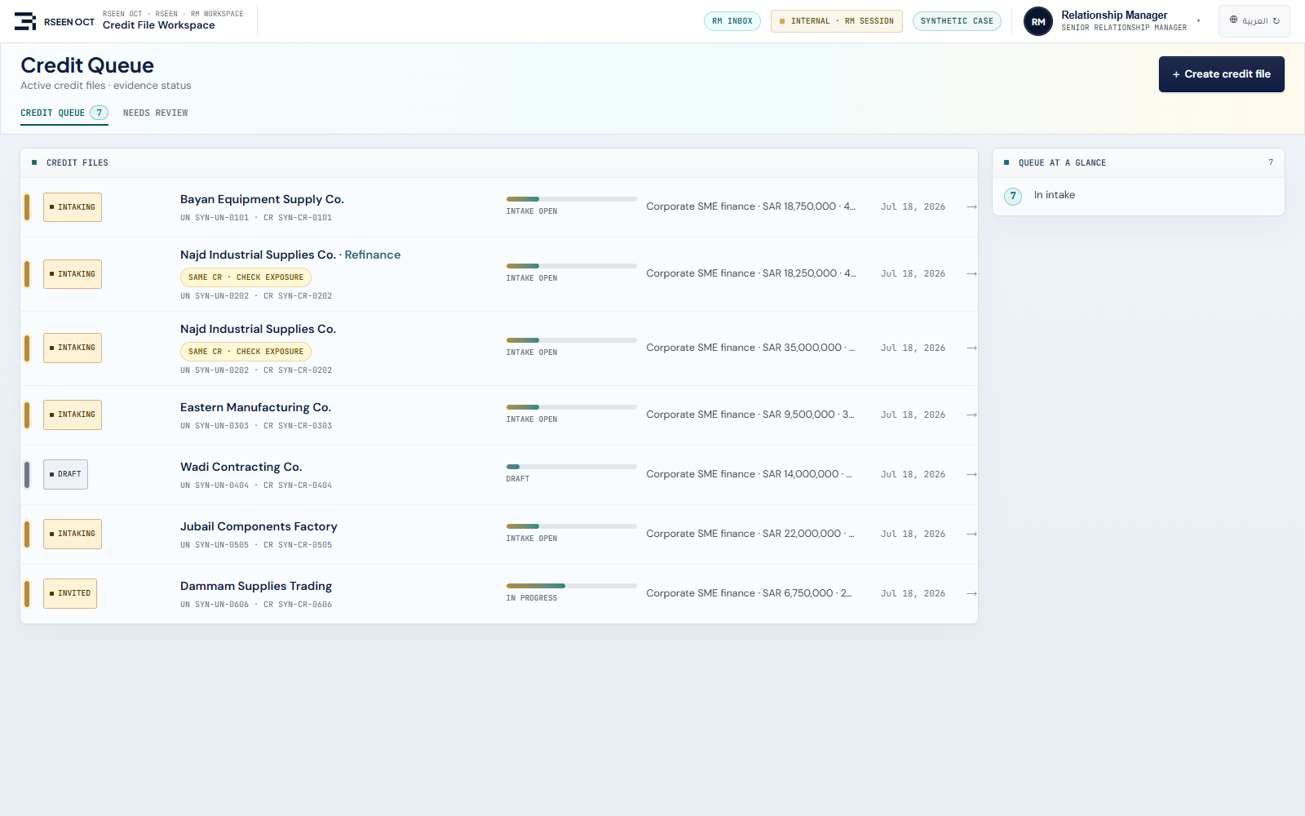Expand the Relationship Manager user menu caret
The image size is (1305, 816).
click(x=1198, y=21)
